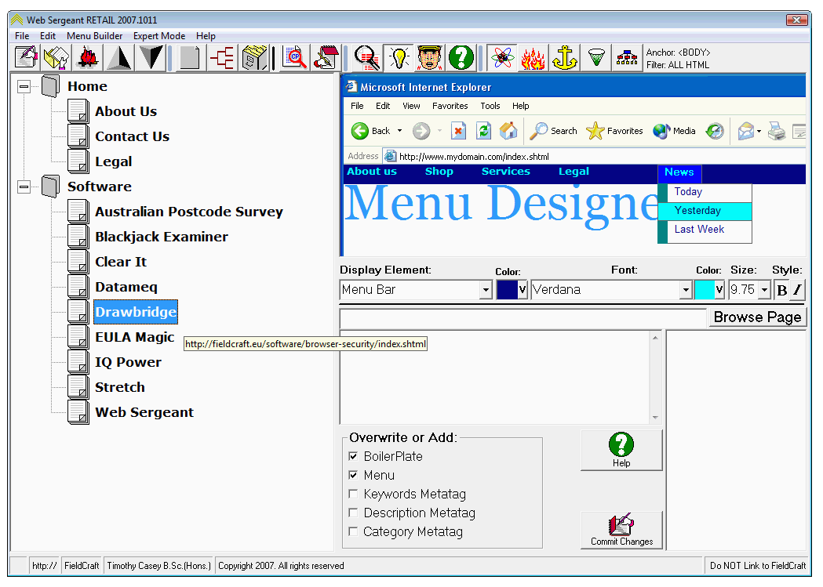Click the red campfire toolbar icon
The height and width of the screenshot is (587, 823).
point(88,58)
